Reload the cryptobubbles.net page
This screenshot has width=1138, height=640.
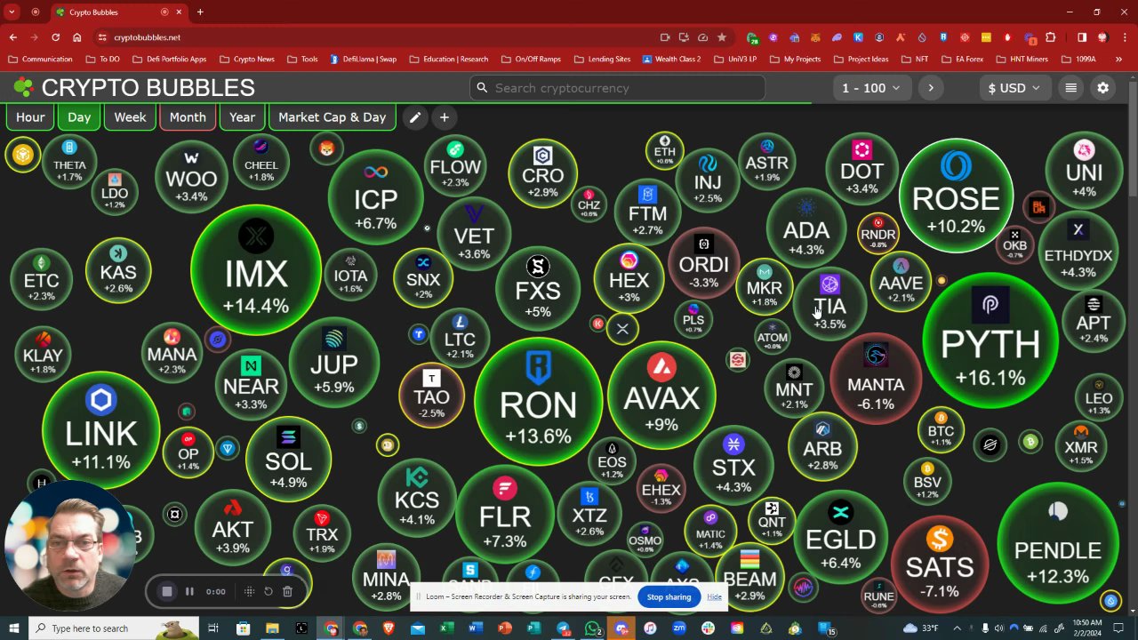[56, 37]
